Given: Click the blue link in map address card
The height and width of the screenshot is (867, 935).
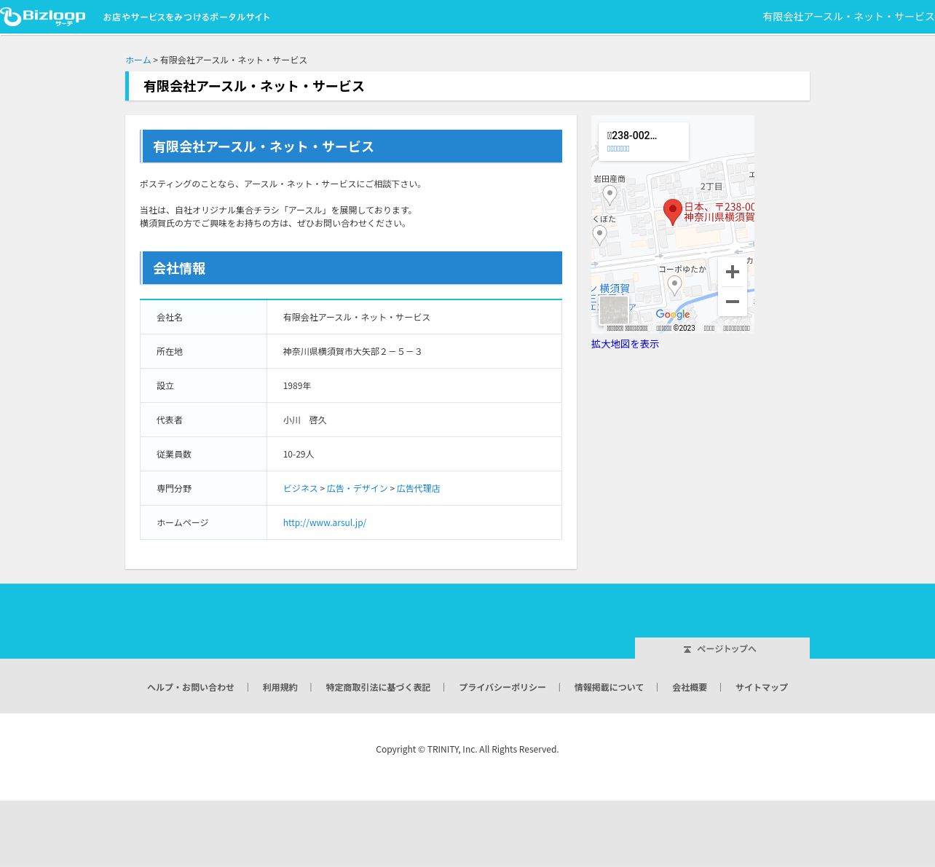Looking at the screenshot, I should click(x=618, y=149).
